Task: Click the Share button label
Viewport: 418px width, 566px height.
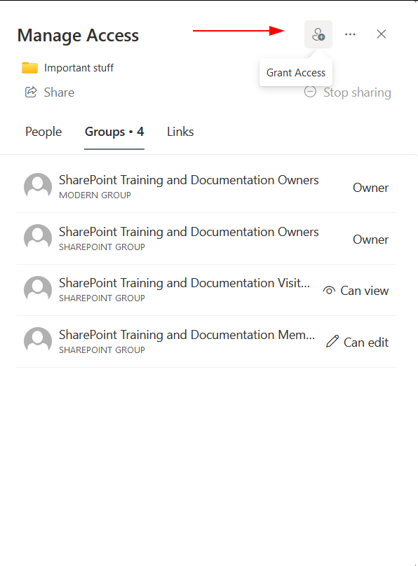Action: coord(59,92)
